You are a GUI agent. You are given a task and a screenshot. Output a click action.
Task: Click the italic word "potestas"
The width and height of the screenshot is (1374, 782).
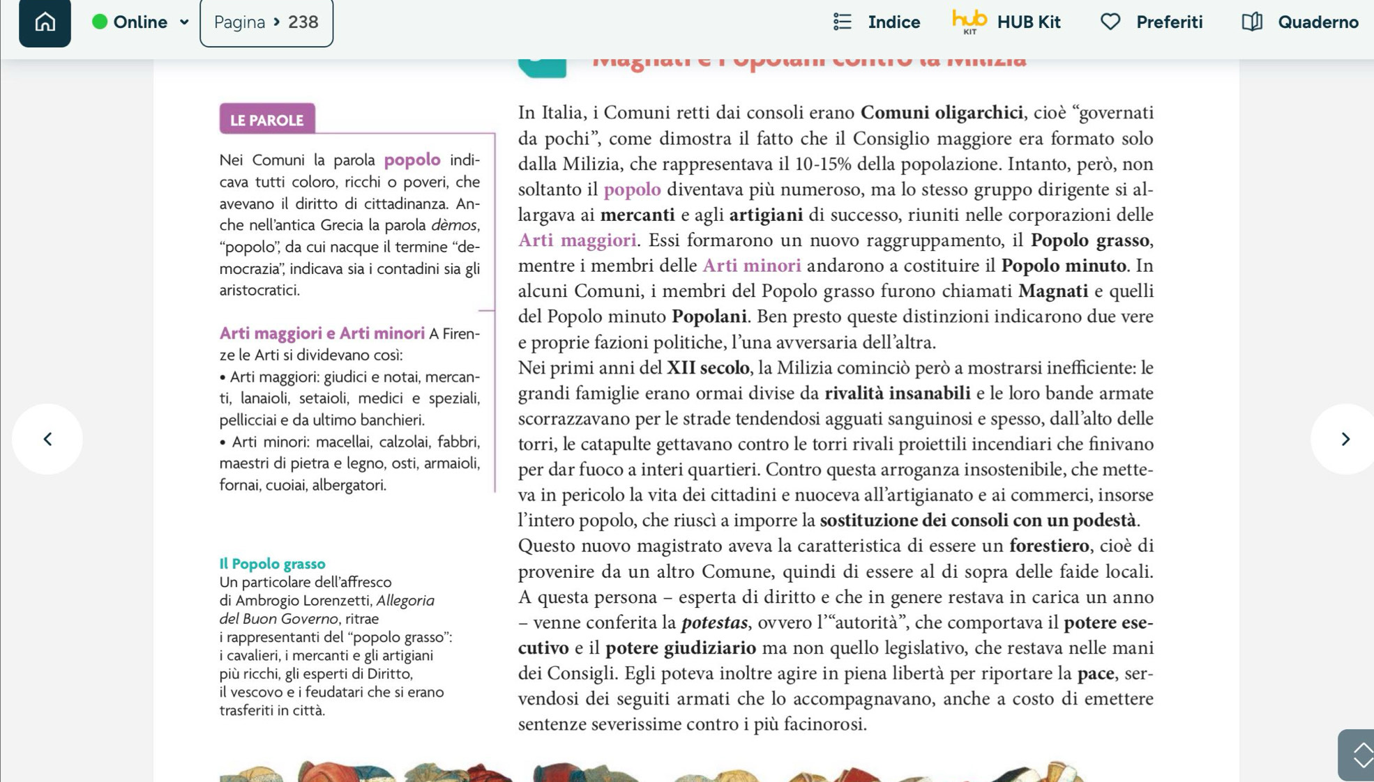pos(714,622)
